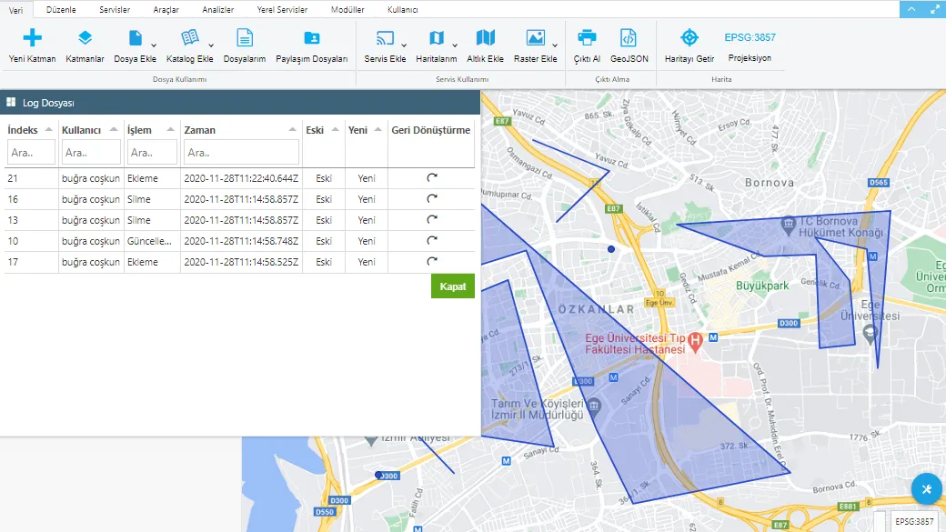Collapse the ribbon with the up chevron
The height and width of the screenshot is (532, 946).
[911, 9]
